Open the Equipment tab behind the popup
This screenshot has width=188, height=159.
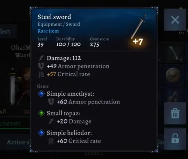click(10, 124)
